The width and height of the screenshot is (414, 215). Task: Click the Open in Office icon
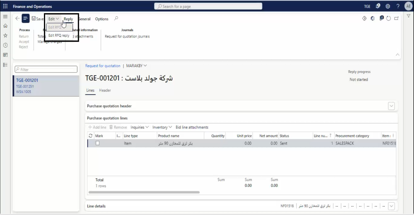(x=373, y=18)
